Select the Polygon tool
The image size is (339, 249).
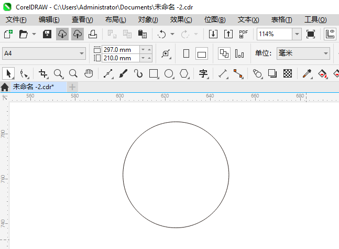pos(184,73)
